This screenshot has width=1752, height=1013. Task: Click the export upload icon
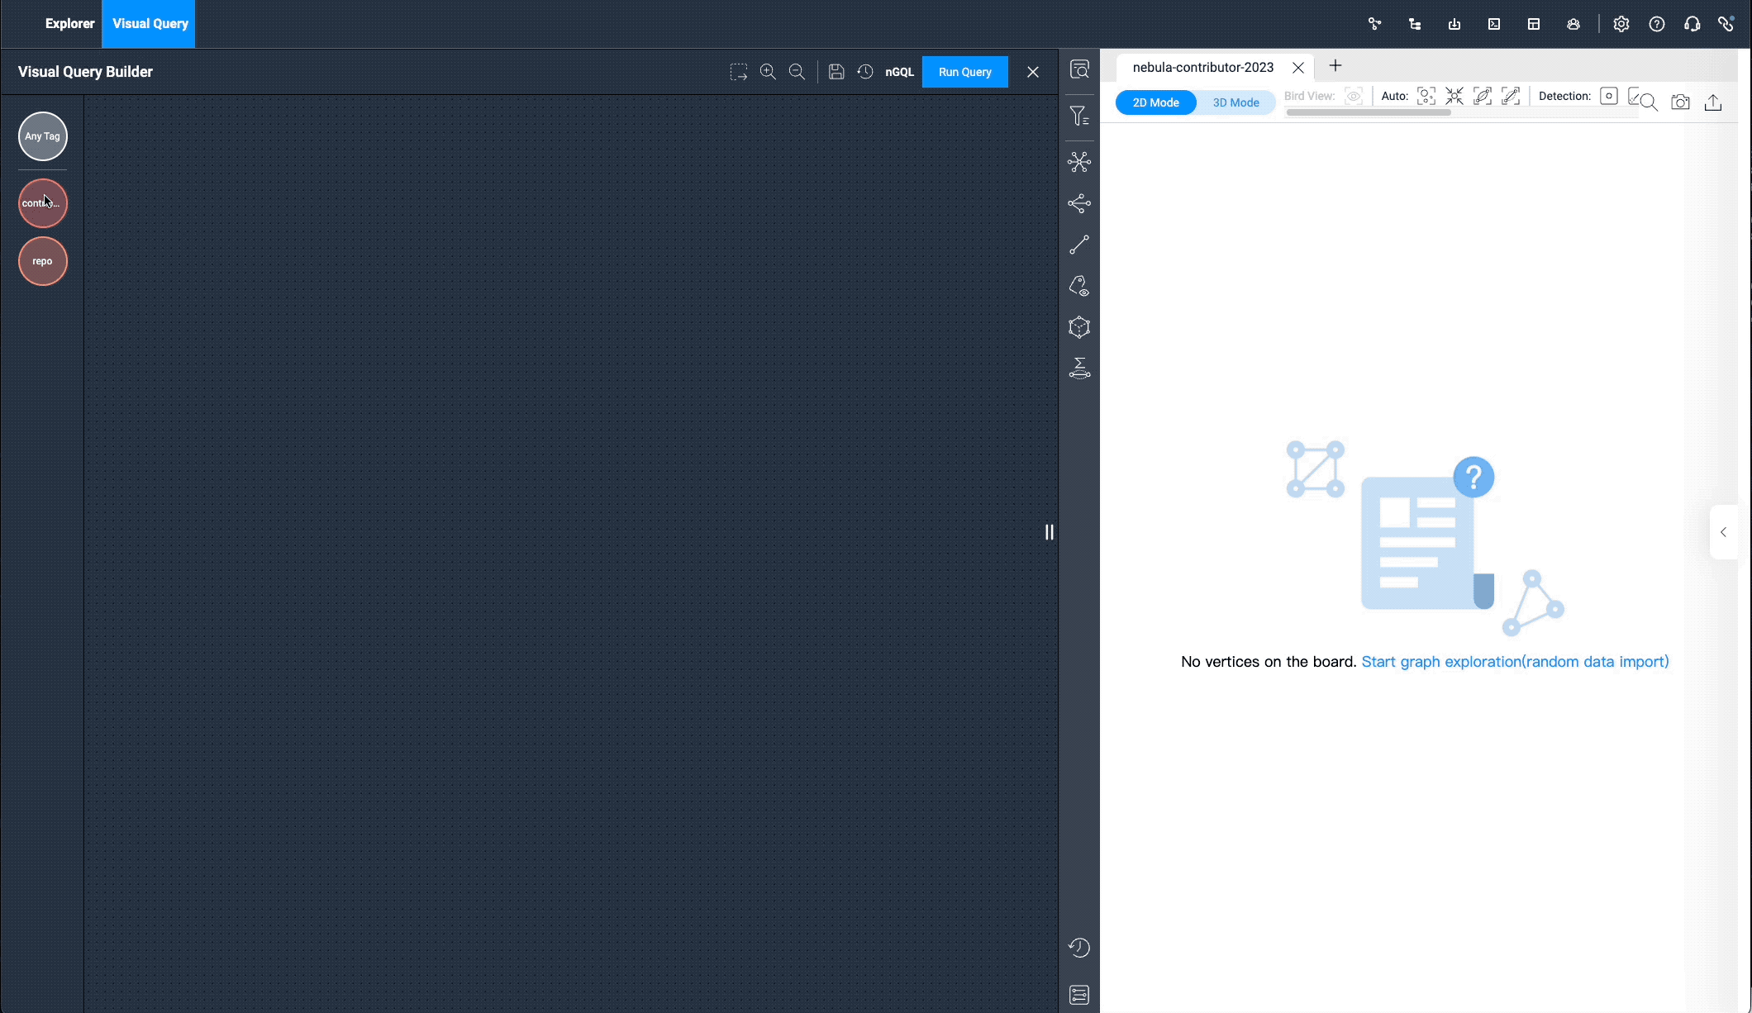tap(1713, 102)
